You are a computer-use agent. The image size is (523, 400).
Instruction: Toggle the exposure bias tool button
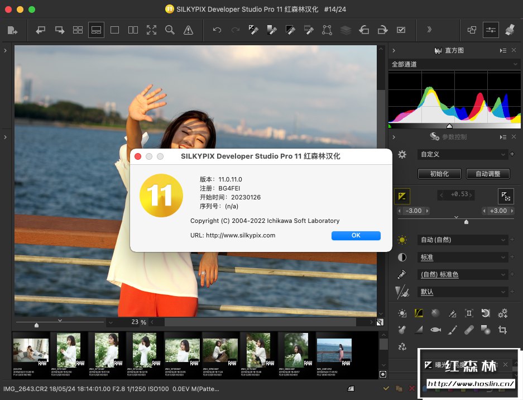point(402,196)
